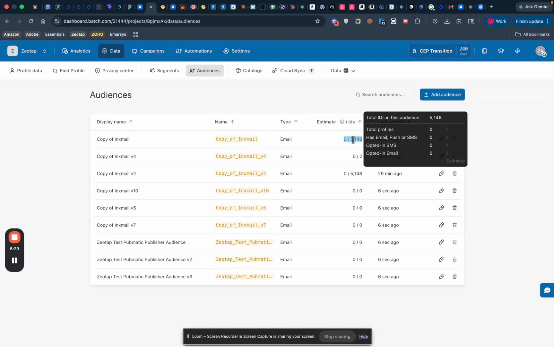Open the announcements megaphone icon
The image size is (554, 347).
coord(517,51)
